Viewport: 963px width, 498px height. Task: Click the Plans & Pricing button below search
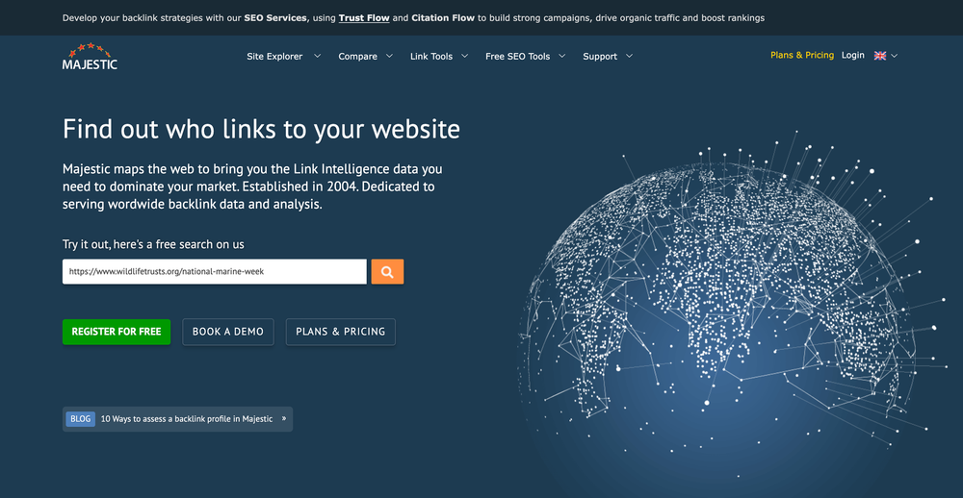pos(341,332)
